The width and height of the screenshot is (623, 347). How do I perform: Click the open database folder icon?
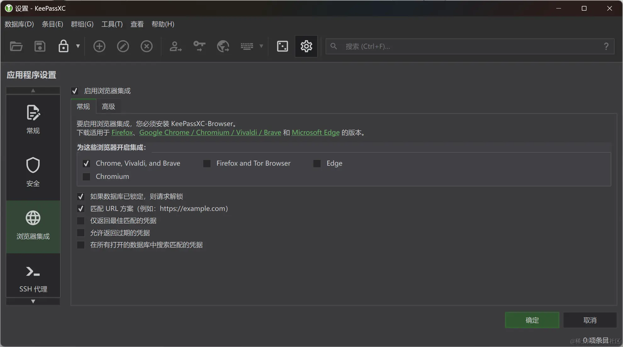pos(16,46)
